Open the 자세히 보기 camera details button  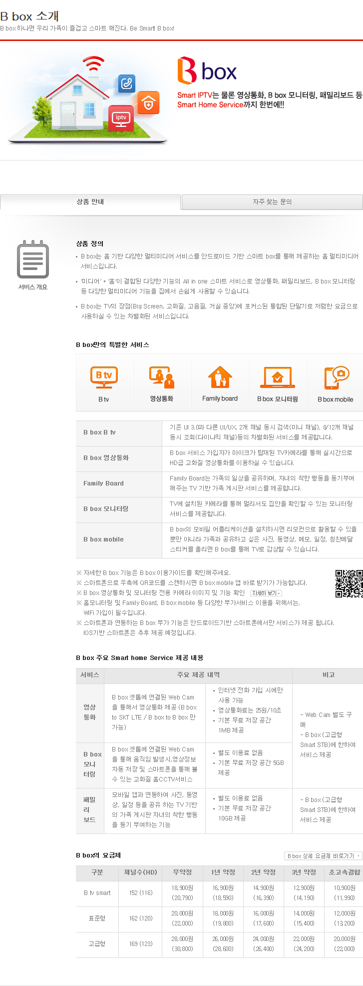pyautogui.click(x=266, y=593)
